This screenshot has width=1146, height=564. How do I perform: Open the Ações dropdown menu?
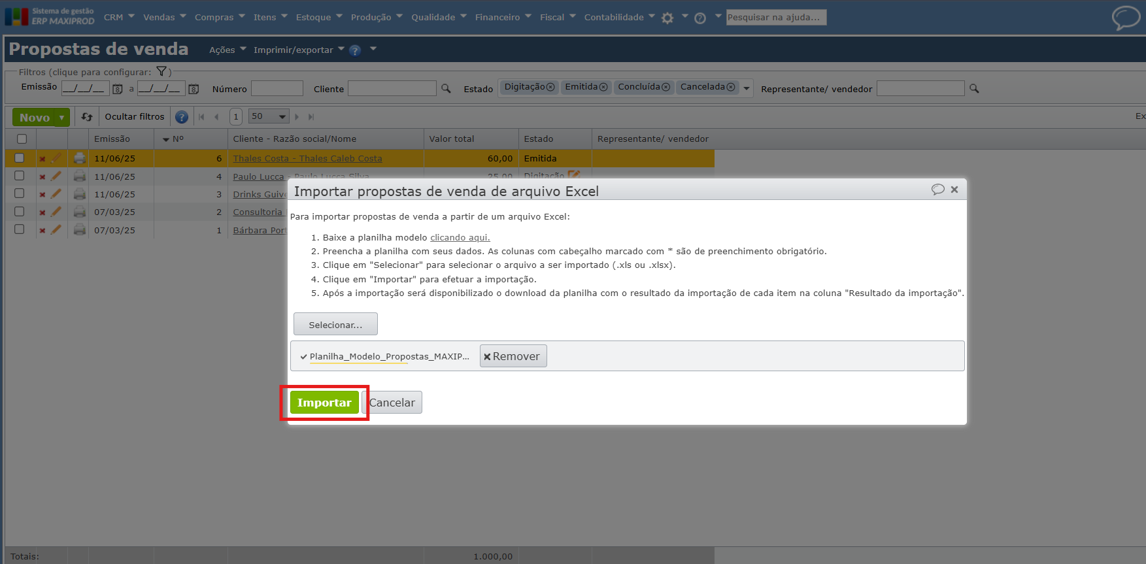[x=228, y=50]
